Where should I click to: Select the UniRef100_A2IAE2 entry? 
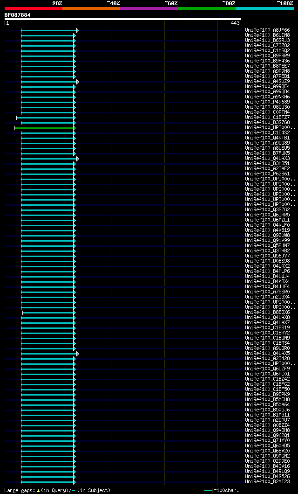tap(268, 168)
